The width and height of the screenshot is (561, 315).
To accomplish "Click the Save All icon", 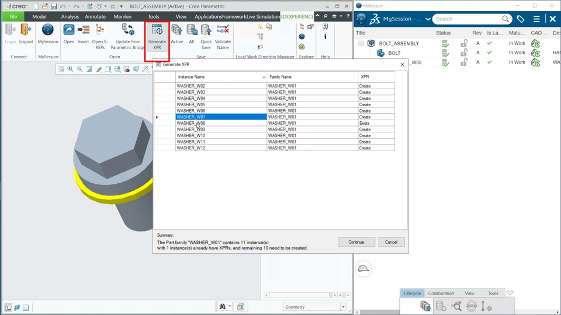I will coord(192,30).
